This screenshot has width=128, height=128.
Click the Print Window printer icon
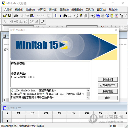click(x=16, y=16)
